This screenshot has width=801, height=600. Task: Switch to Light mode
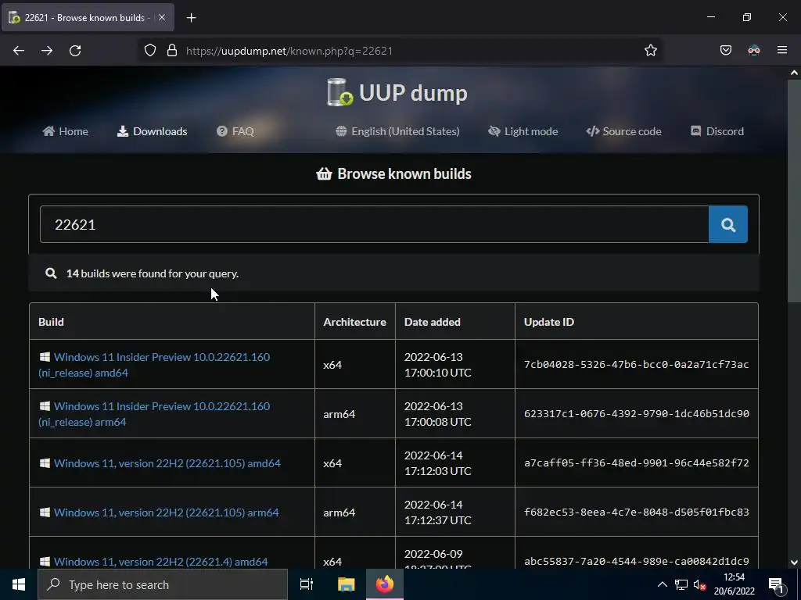point(523,131)
